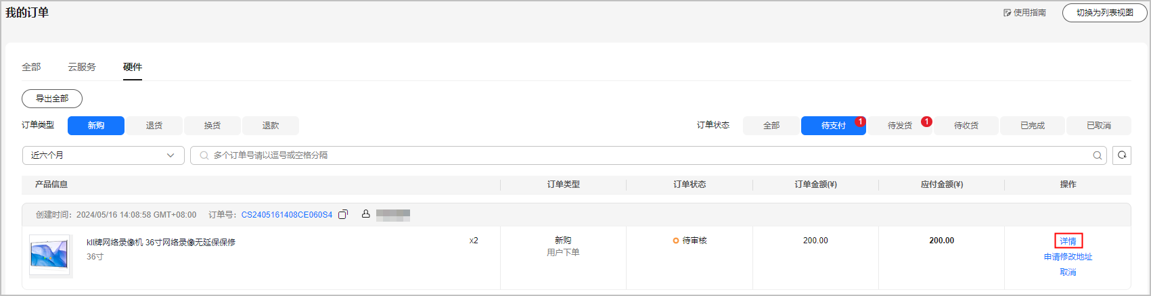Click the user icon next to the order number

365,214
